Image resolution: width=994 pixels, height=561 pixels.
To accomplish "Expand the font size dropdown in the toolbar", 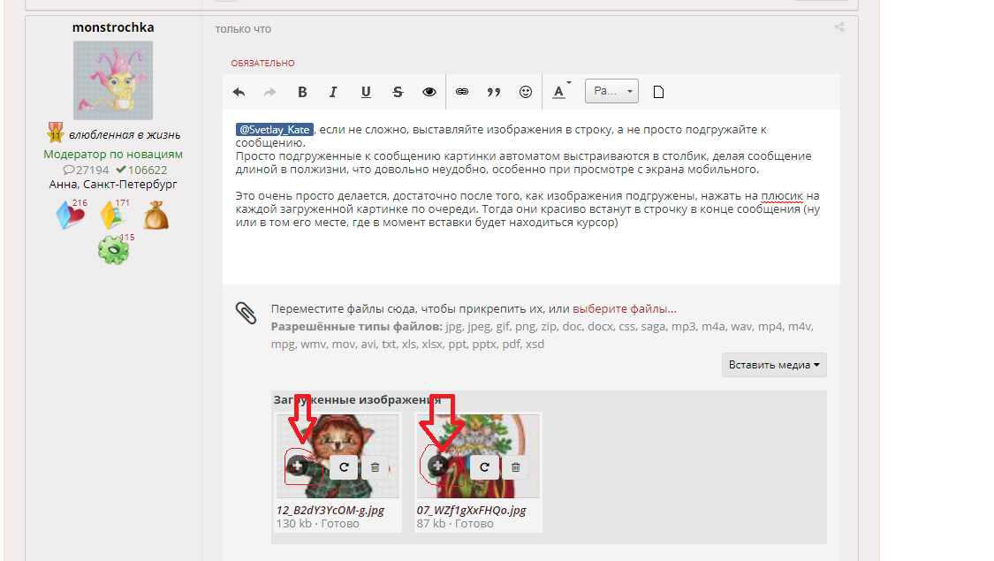I will [611, 91].
